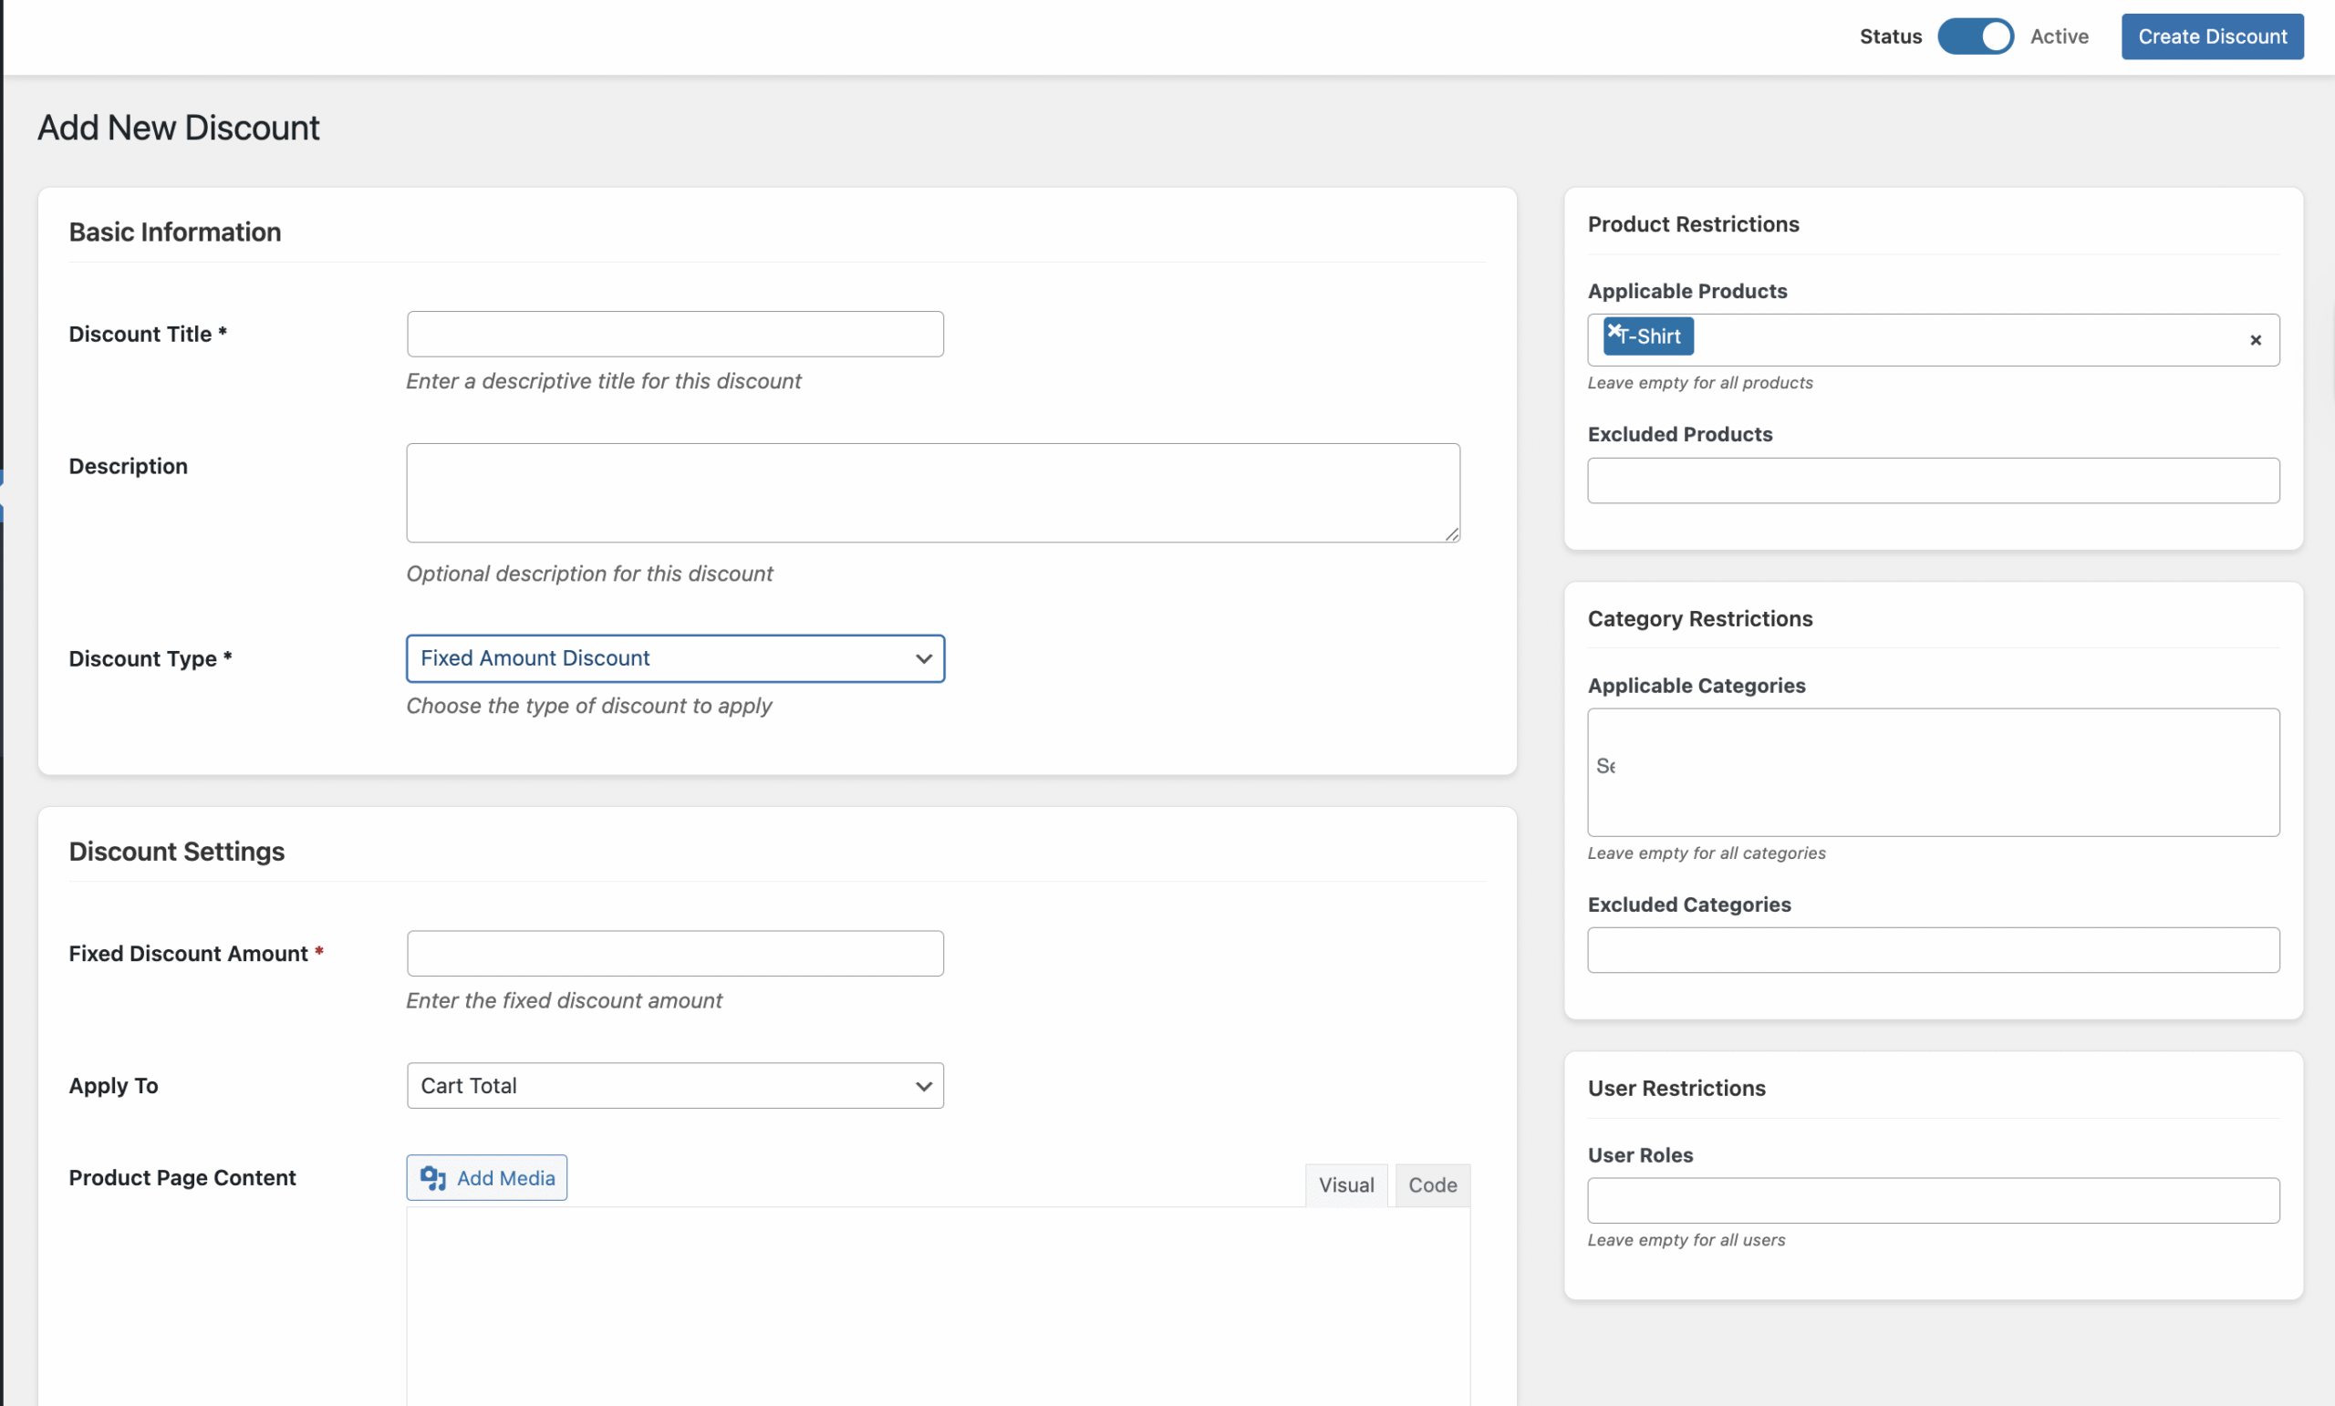Open the Applicable Categories selector
The image size is (2335, 1406).
(1933, 772)
